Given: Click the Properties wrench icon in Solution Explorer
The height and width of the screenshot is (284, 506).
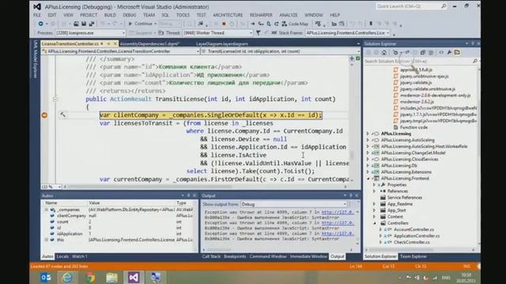Looking at the screenshot, I should pyautogui.click(x=449, y=53).
